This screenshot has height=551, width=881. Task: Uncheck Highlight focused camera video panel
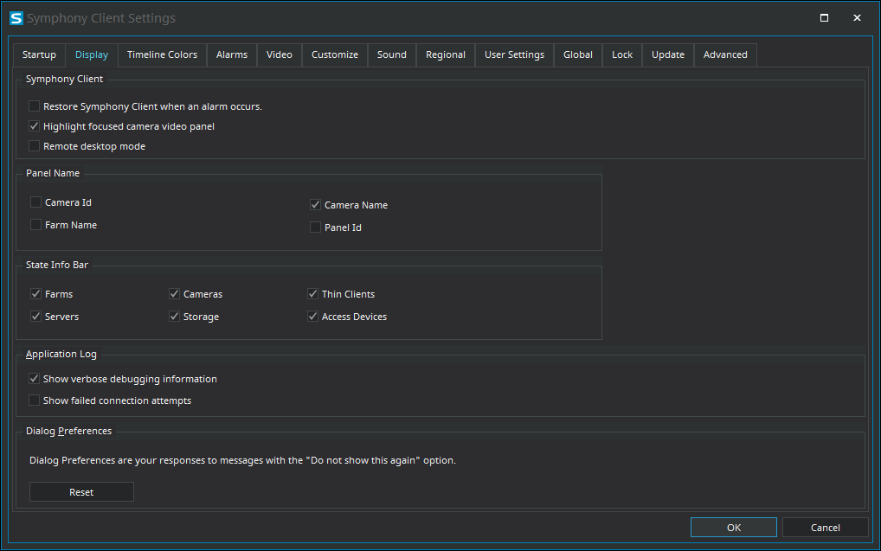(35, 125)
